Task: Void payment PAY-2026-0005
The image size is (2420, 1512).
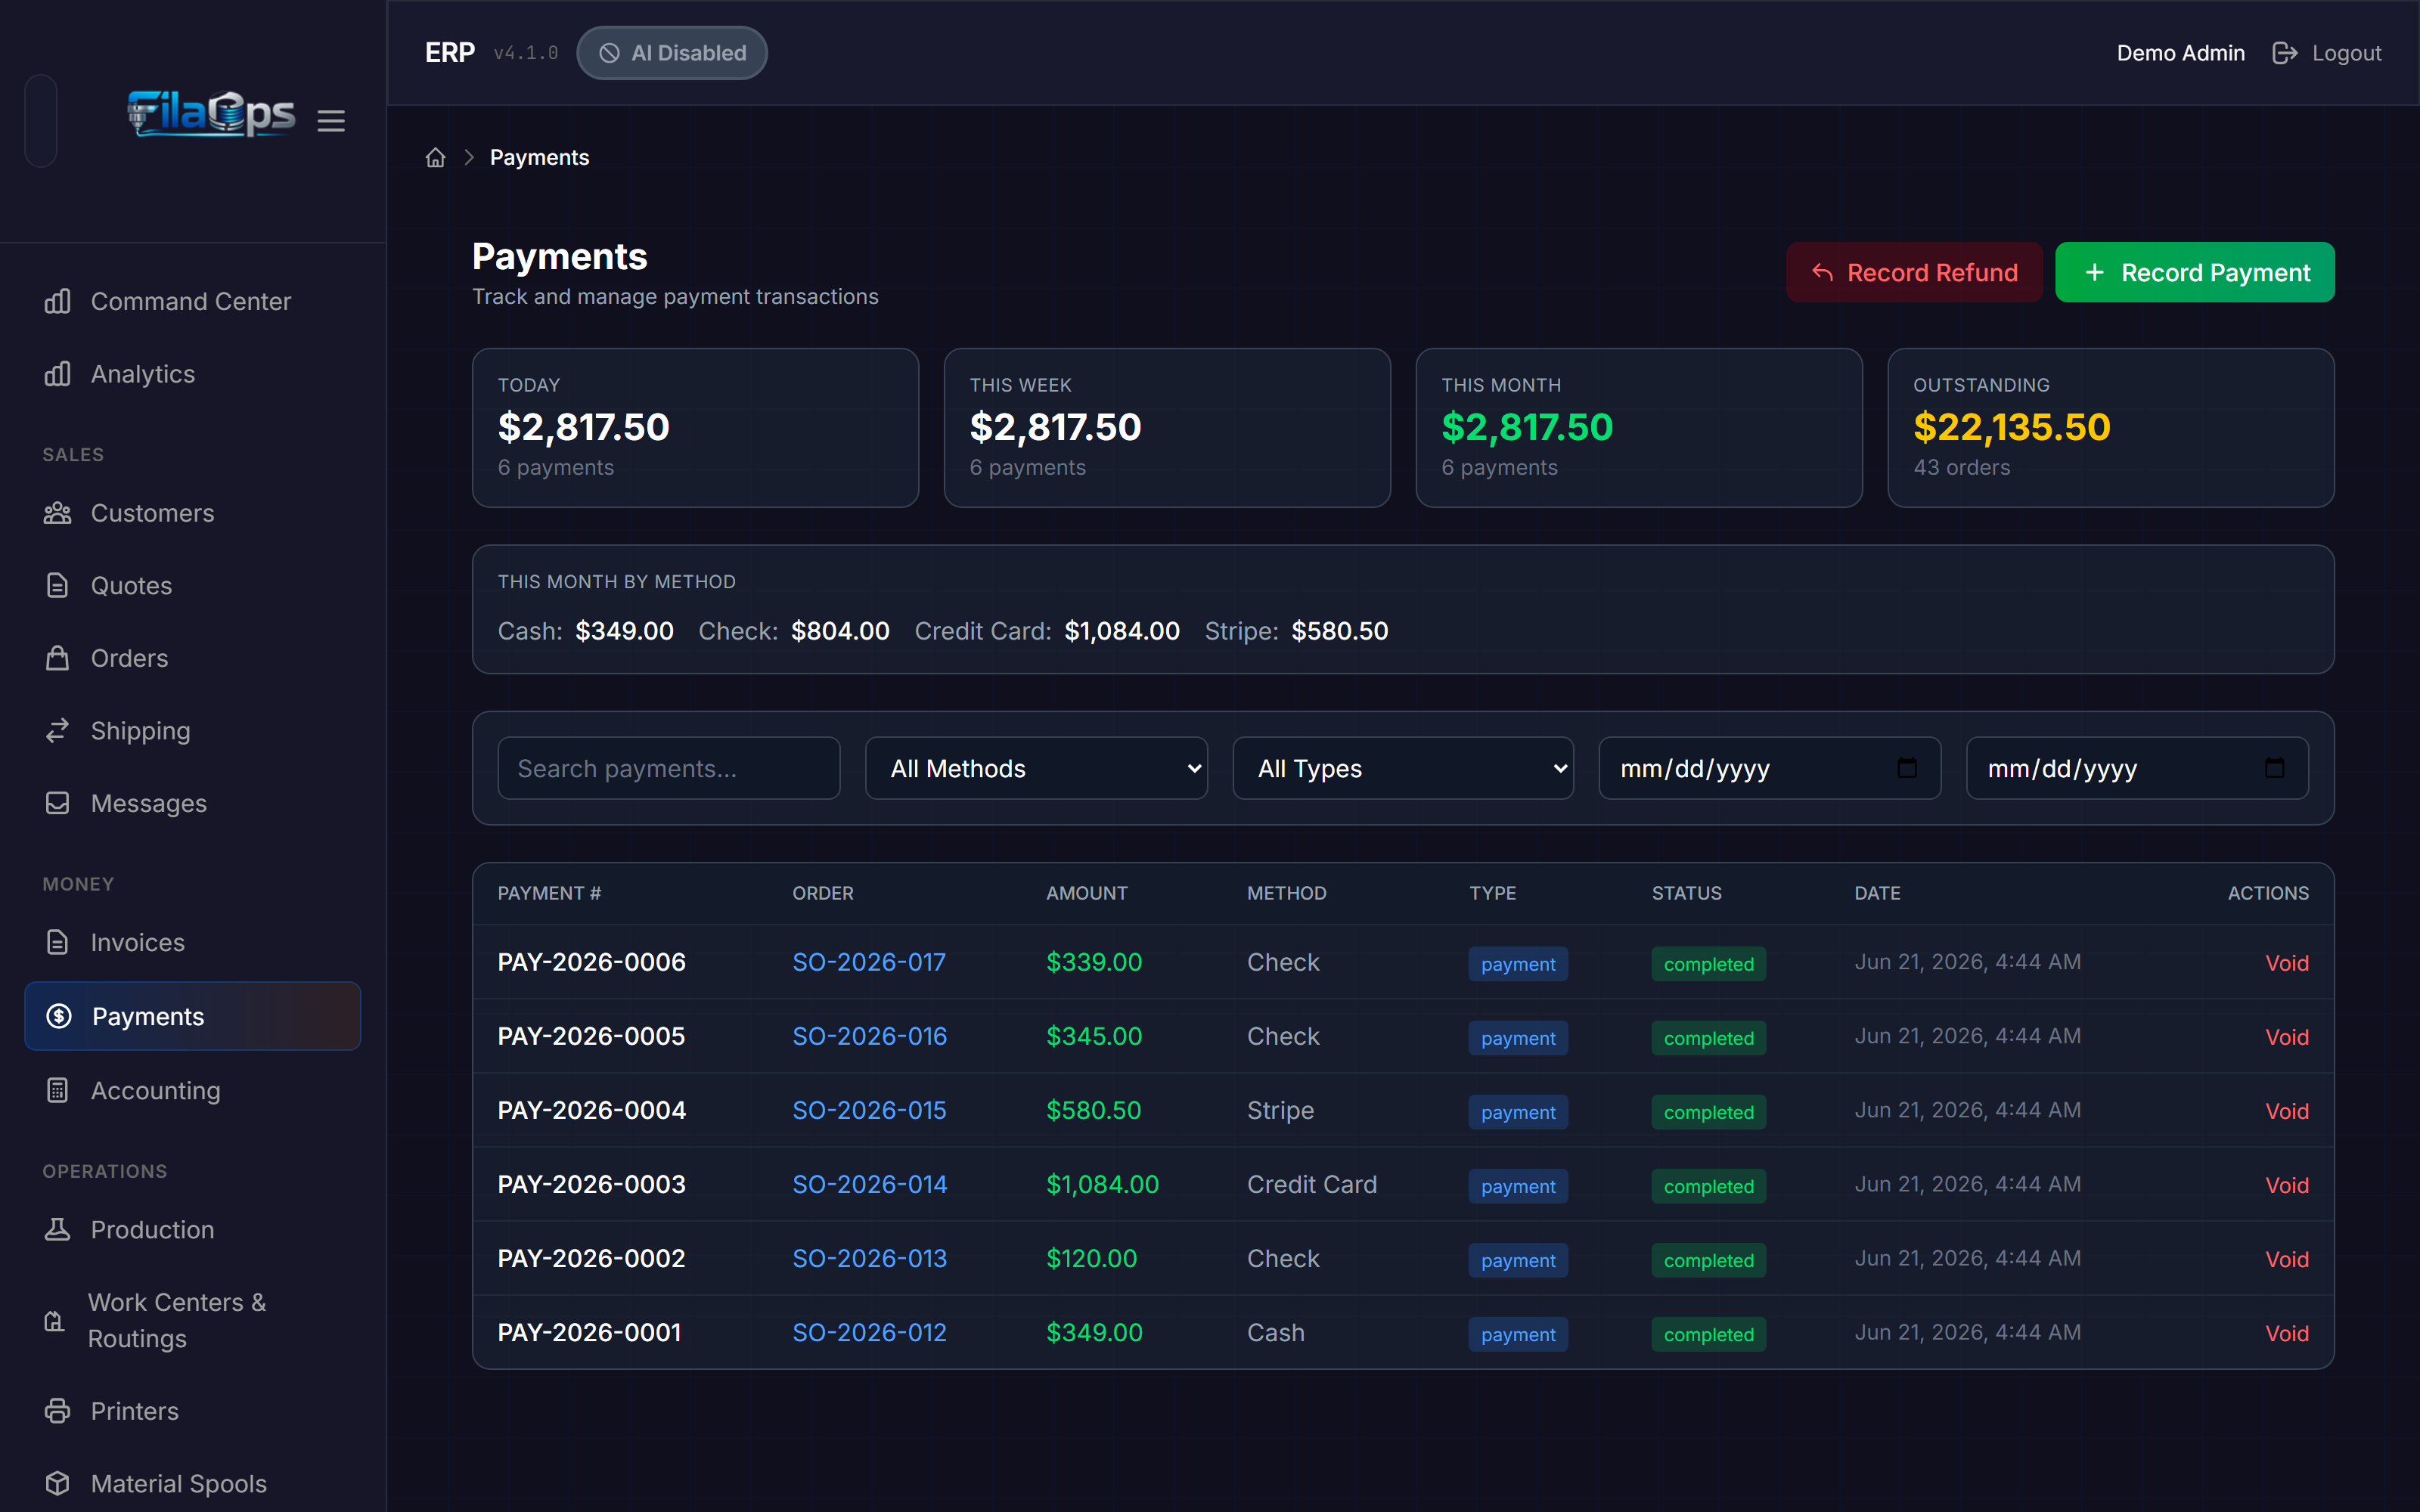Action: (2286, 1037)
